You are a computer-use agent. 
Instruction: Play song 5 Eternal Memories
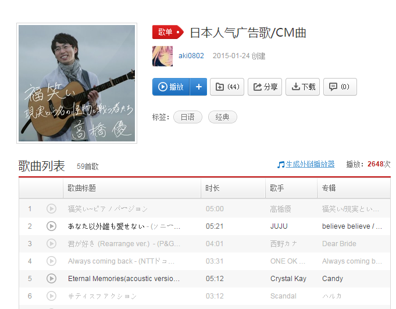pyautogui.click(x=52, y=278)
